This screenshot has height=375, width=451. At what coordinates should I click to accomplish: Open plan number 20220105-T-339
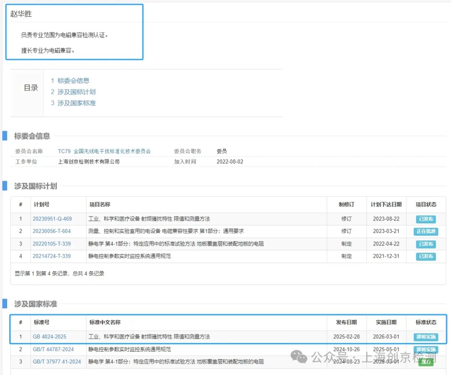tap(52, 244)
